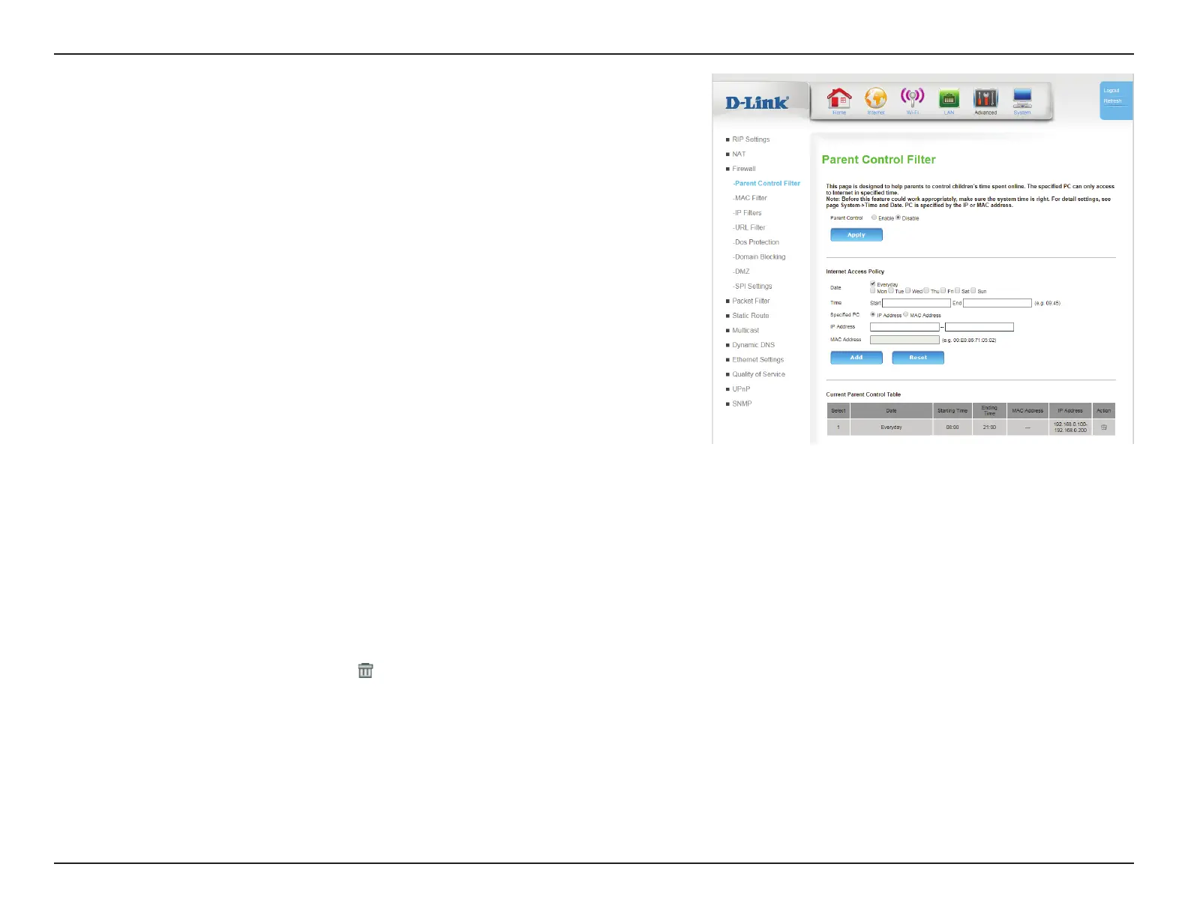Check the Fri checkbox
Screen dimensions: 1188x918
pyautogui.click(x=943, y=291)
